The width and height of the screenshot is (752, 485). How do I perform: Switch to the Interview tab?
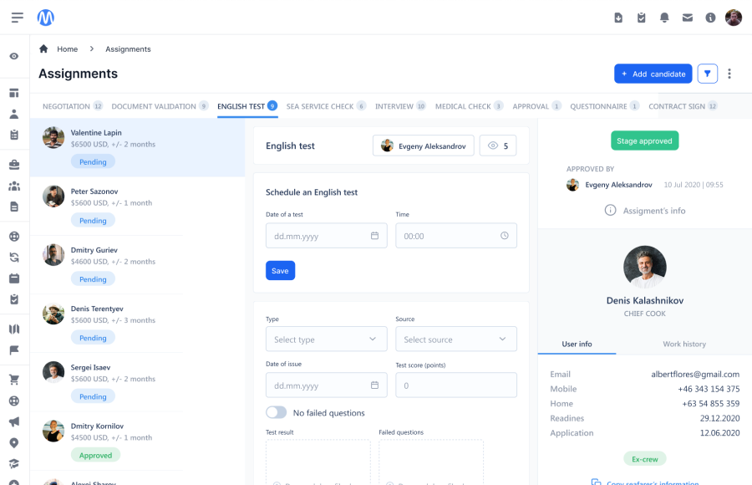click(x=400, y=106)
